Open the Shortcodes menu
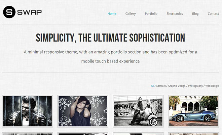Screen dimensions: 222x135 [x=175, y=13]
